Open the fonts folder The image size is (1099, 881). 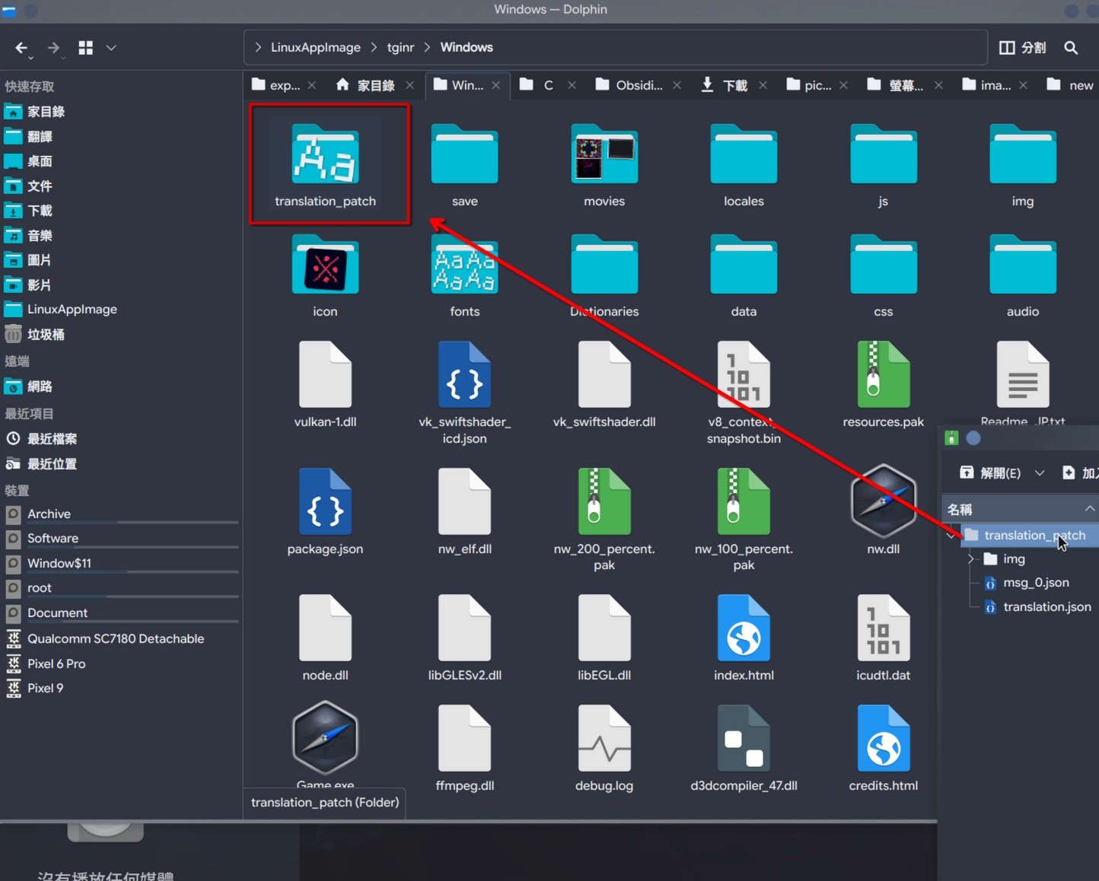pos(465,275)
